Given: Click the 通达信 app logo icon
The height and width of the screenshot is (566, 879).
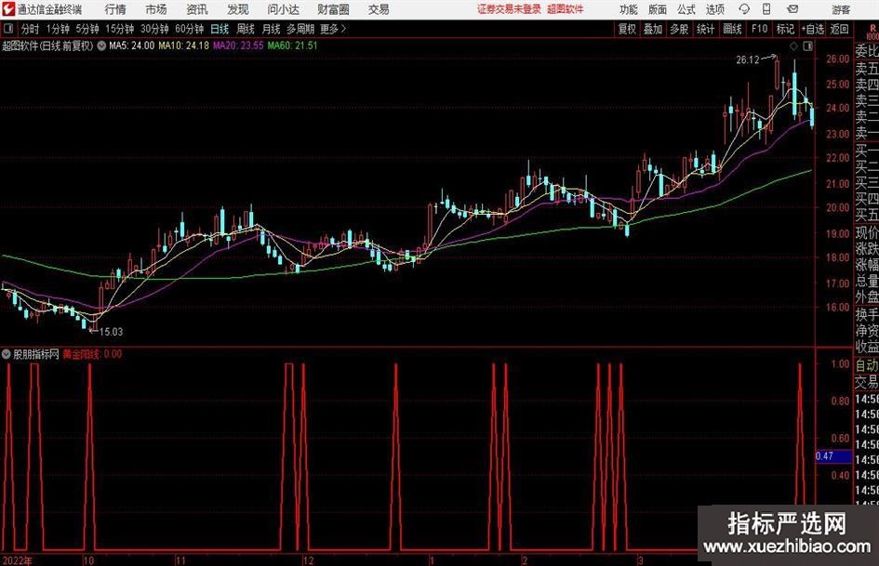Looking at the screenshot, I should [x=8, y=9].
